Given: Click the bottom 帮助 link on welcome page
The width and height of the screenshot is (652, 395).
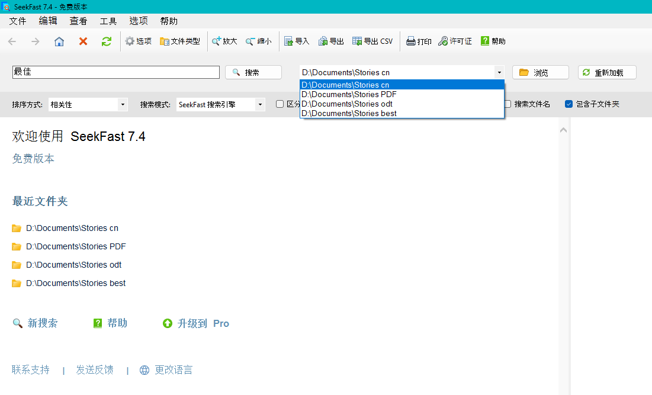Looking at the screenshot, I should (x=117, y=323).
